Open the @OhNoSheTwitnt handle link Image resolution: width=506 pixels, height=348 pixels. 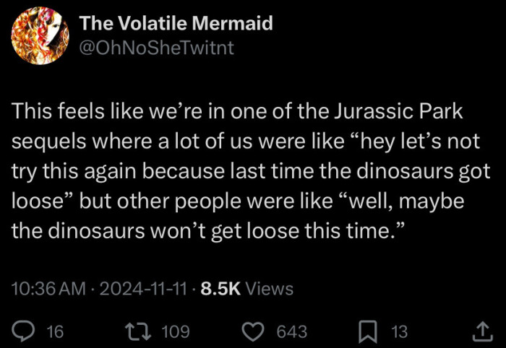click(x=157, y=48)
